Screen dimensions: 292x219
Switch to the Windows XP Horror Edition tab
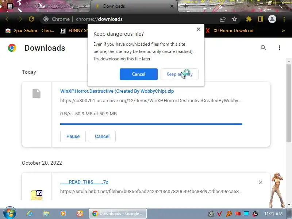47,6
